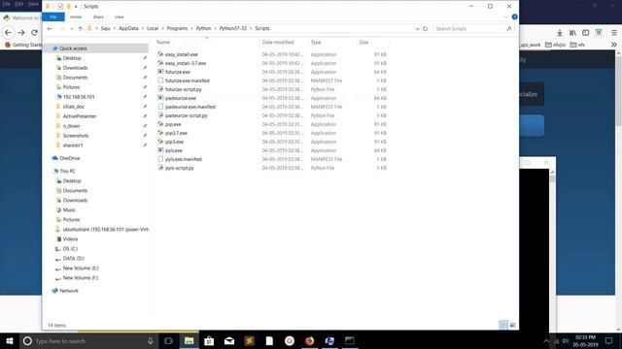Open Mail app from the taskbar
The width and height of the screenshot is (622, 349).
[229, 340]
